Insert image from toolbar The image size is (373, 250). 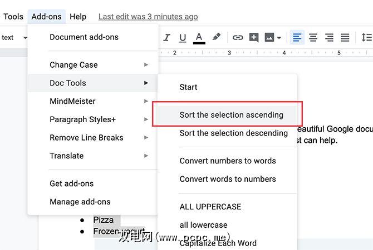[269, 38]
